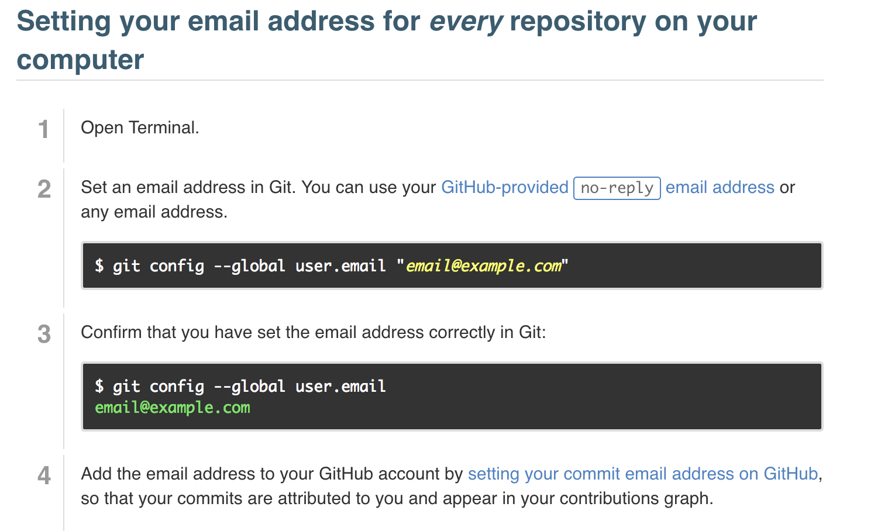Click step number 2 marker
Screen dimensions: 888x531
(44, 189)
